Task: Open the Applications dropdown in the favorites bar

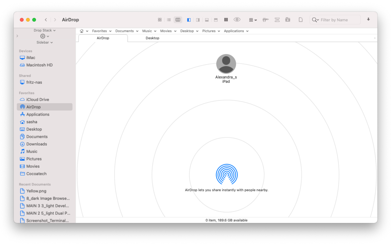Action: click(236, 31)
